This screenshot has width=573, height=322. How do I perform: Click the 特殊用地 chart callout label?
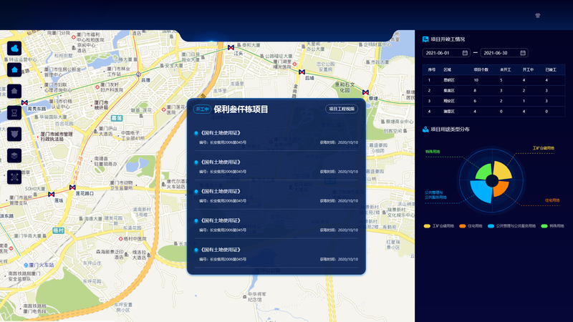coord(433,152)
